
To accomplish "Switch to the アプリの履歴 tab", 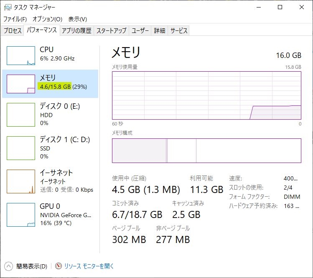I will coord(76,30).
